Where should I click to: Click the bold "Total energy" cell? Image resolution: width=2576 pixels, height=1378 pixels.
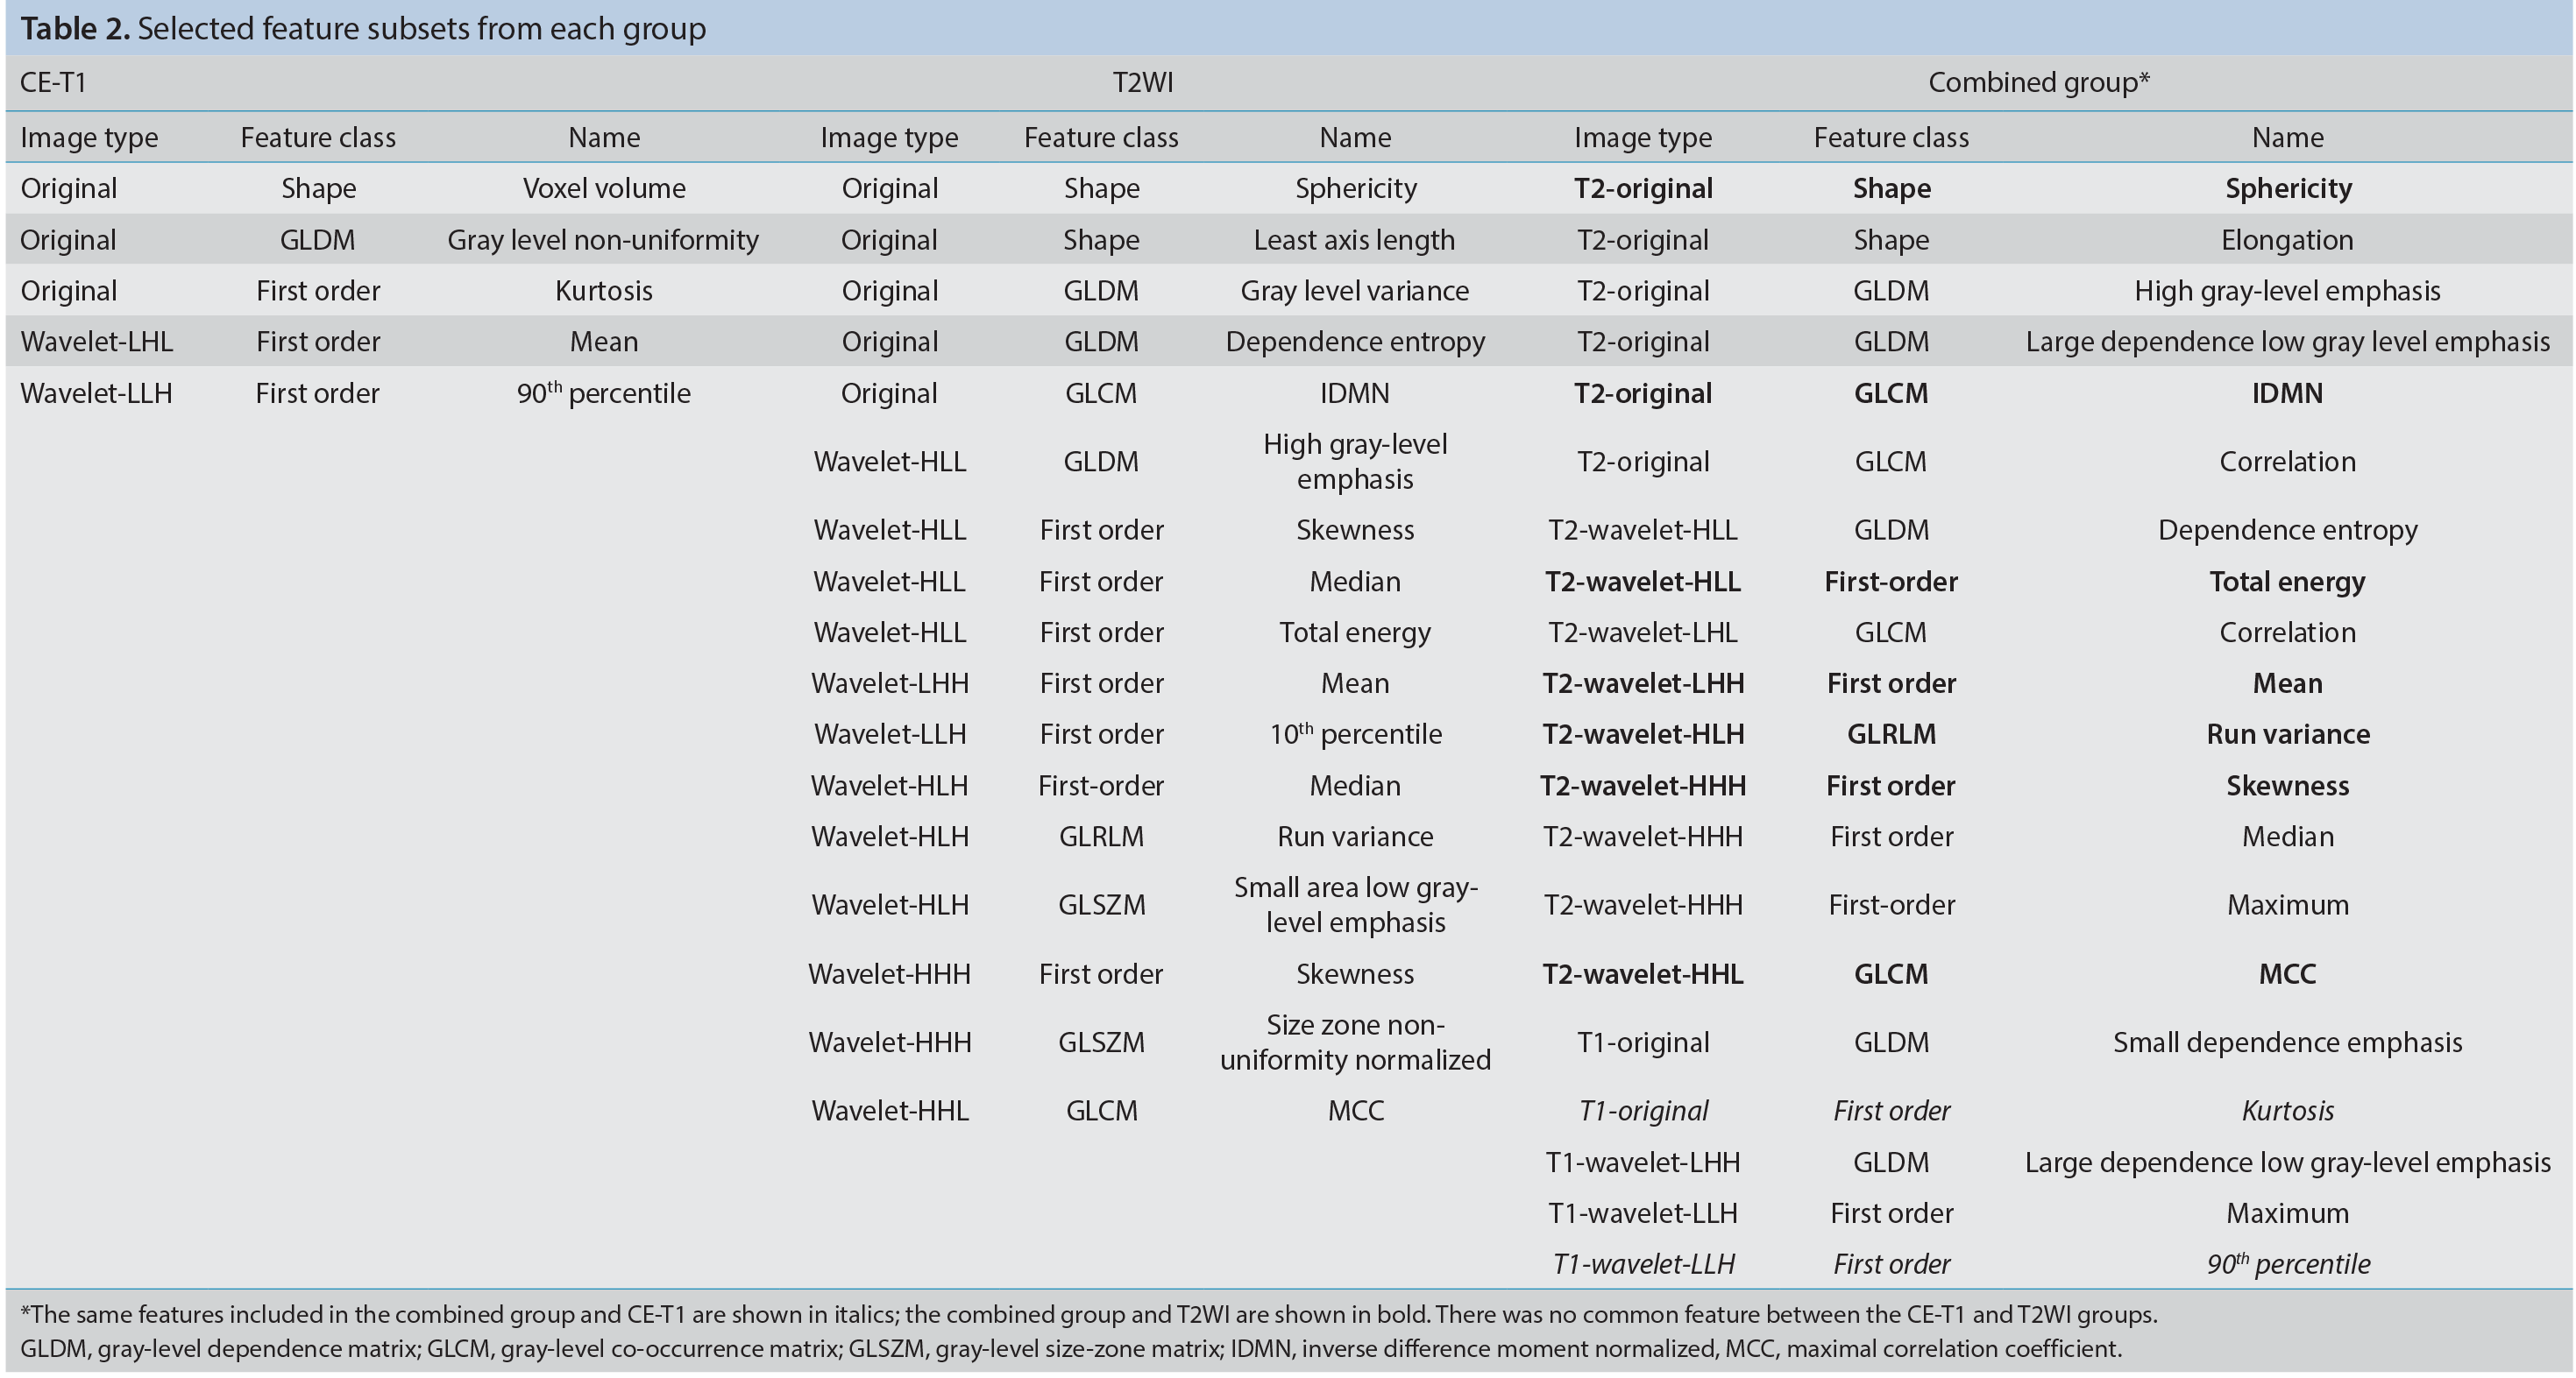coord(2287,582)
